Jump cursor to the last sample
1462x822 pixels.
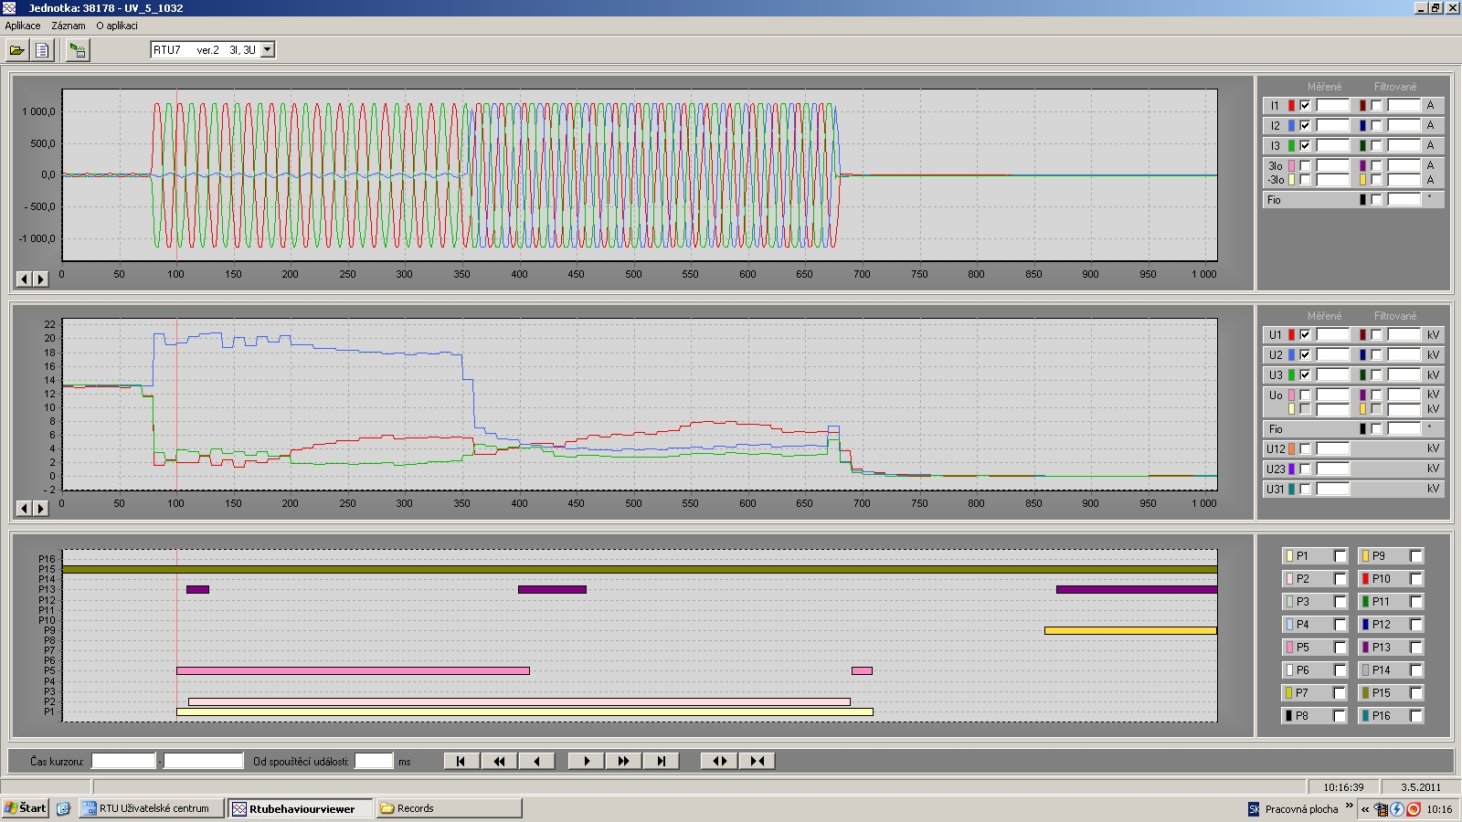pos(661,761)
